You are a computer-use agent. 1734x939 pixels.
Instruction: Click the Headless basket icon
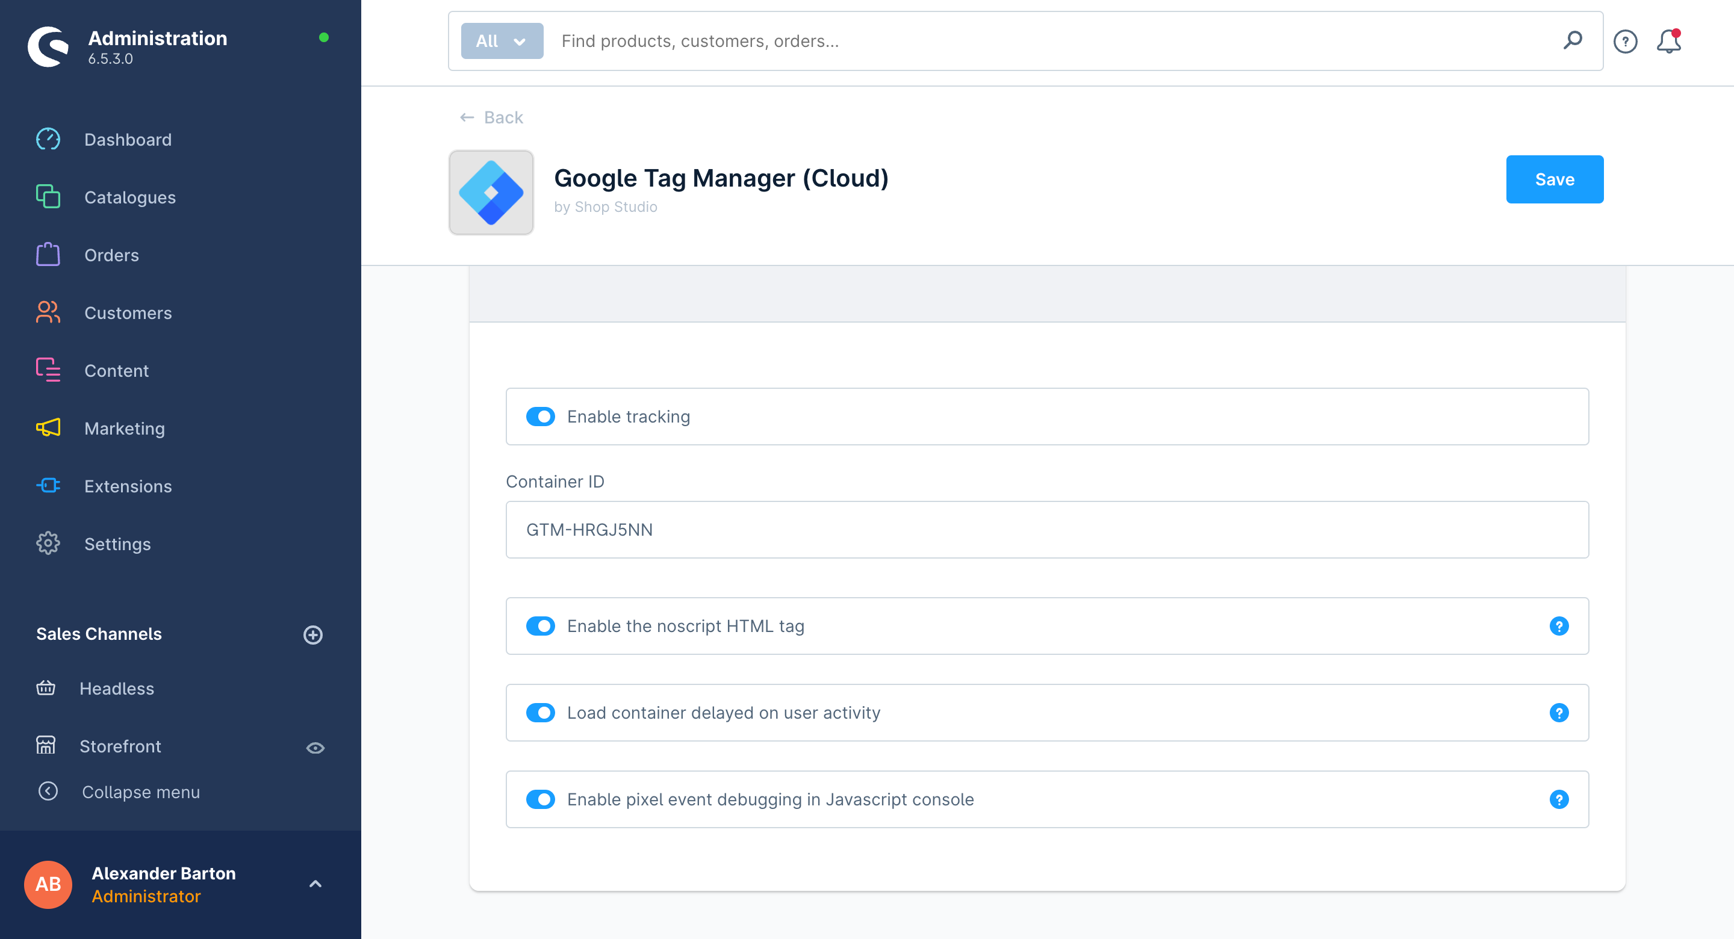[46, 688]
